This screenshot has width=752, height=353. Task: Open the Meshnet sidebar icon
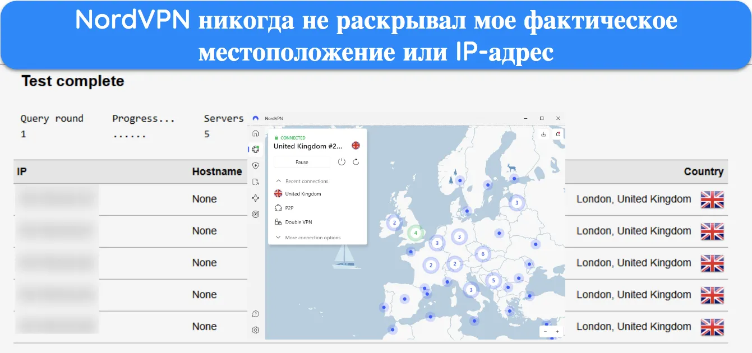[x=256, y=198]
